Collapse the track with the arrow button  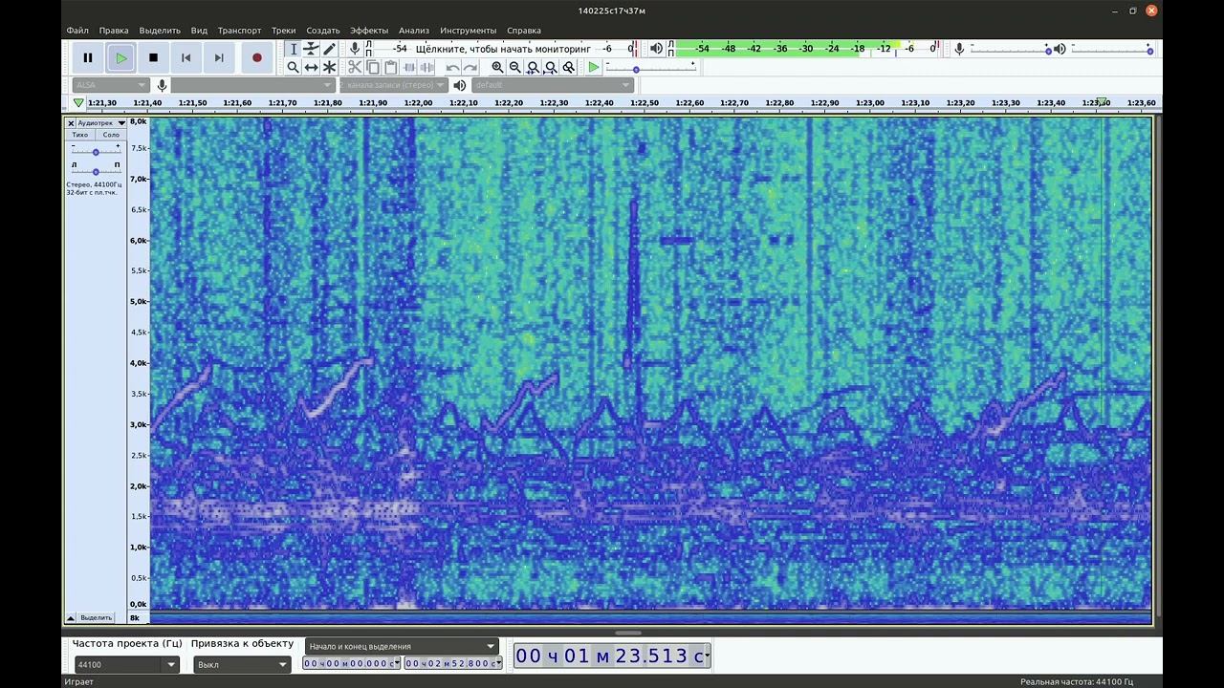[71, 617]
